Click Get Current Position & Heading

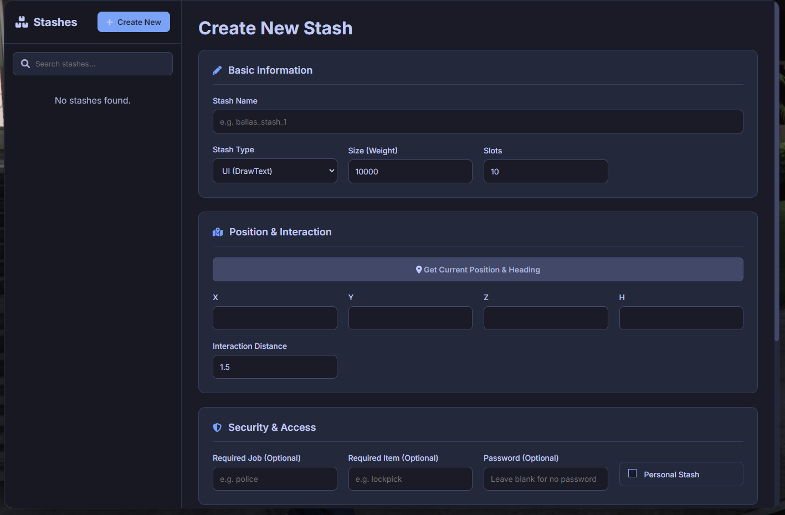coord(478,269)
